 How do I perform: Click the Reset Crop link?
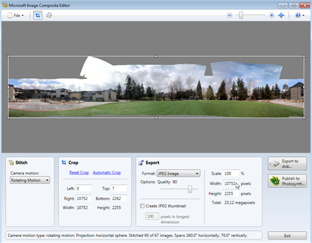[x=79, y=173]
